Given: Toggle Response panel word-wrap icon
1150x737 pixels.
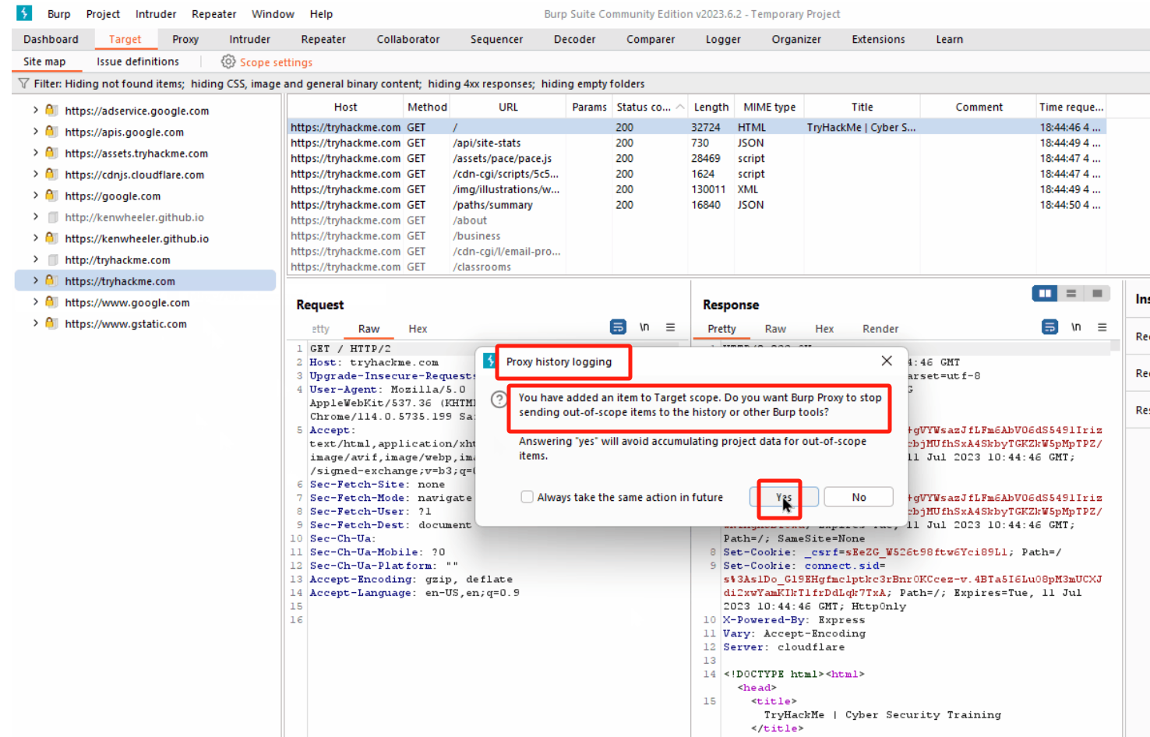Looking at the screenshot, I should click(1049, 327).
